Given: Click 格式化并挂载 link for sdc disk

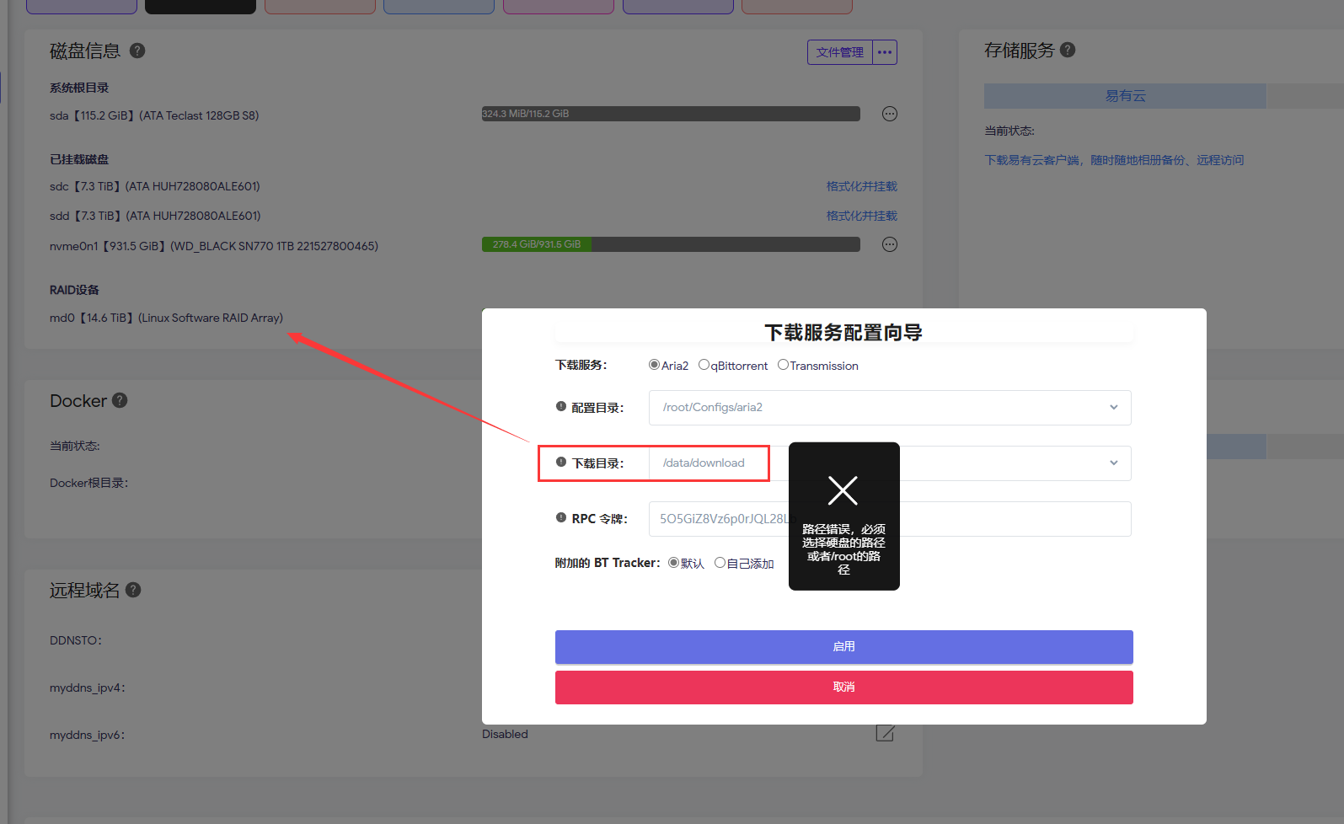Looking at the screenshot, I should [x=861, y=186].
